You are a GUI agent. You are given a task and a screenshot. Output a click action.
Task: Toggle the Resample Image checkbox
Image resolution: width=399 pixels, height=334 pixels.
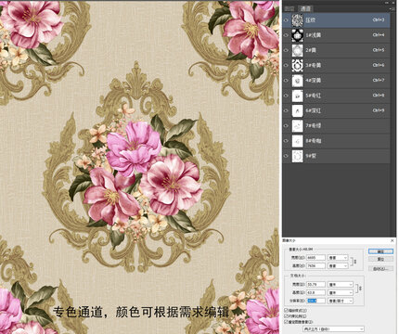coord(286,322)
